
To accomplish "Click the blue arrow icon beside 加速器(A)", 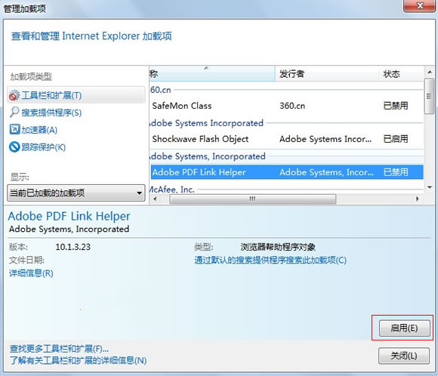I will [14, 129].
